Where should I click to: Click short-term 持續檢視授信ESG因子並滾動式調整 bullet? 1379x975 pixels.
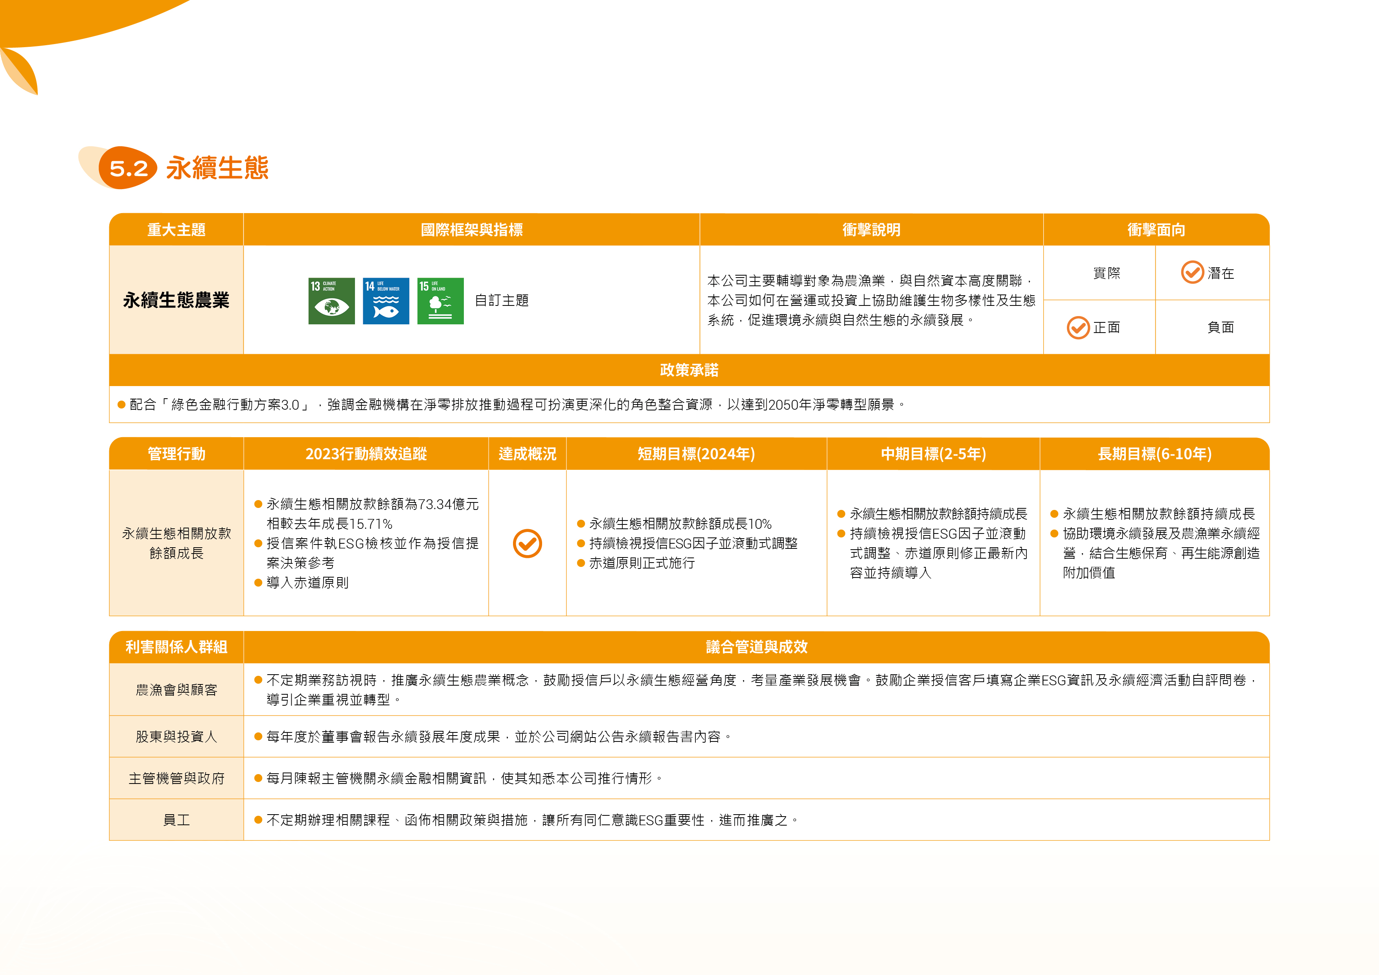tap(687, 543)
